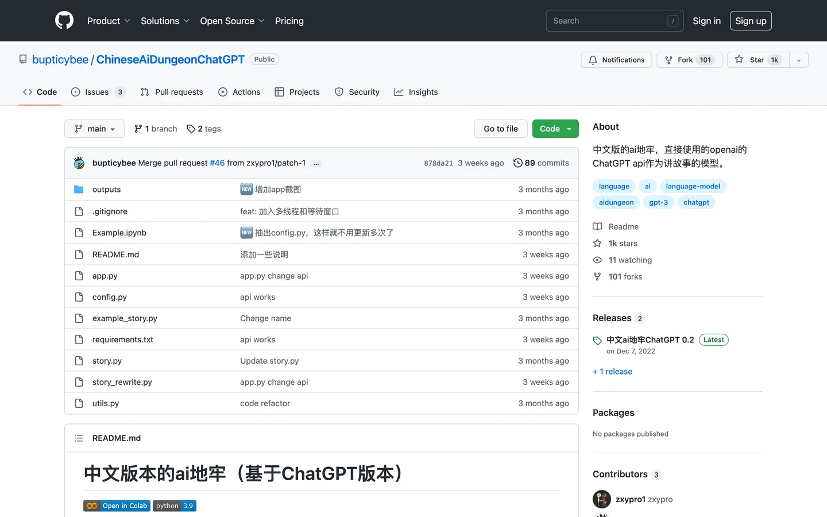Click the bell icon in Notifications

[x=593, y=60]
